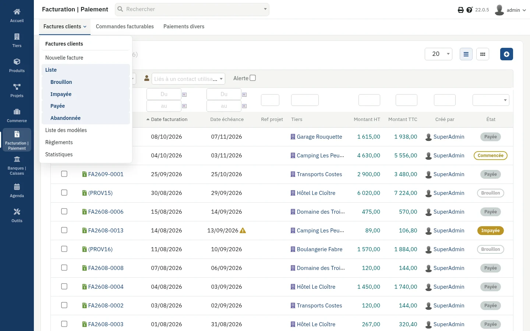Screen dimensions: 530x331
Task: Switch to list view mode
Action: [x=466, y=54]
